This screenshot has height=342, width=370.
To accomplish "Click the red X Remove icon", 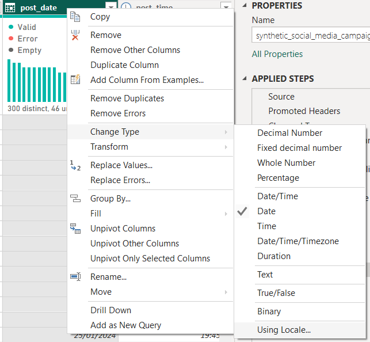I will (75, 35).
